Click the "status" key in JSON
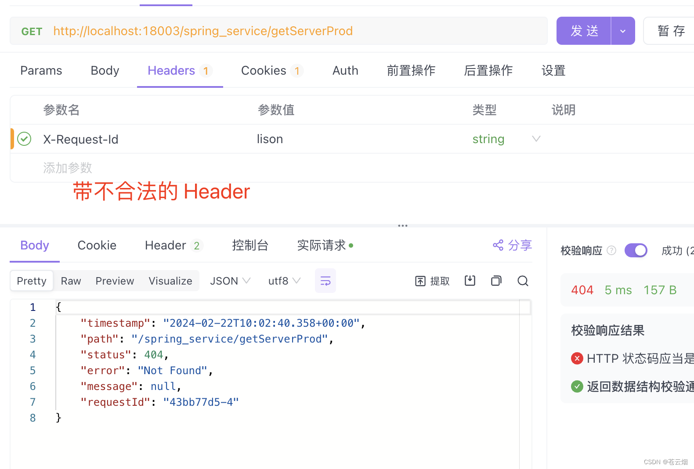 pyautogui.click(x=106, y=355)
